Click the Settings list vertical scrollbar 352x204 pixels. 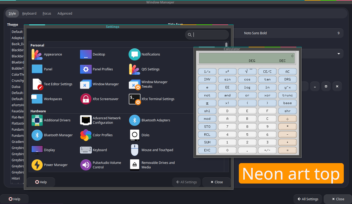click(x=226, y=106)
